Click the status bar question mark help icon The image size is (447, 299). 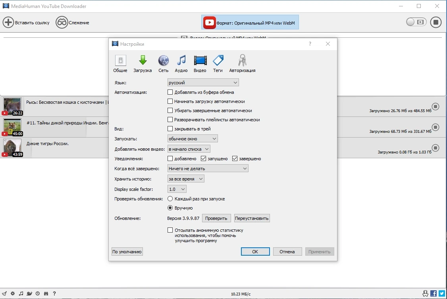coord(54,293)
